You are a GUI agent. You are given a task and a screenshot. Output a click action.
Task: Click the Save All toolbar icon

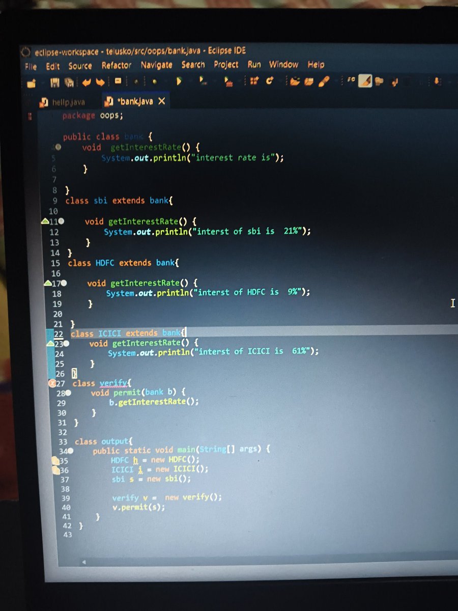click(69, 82)
